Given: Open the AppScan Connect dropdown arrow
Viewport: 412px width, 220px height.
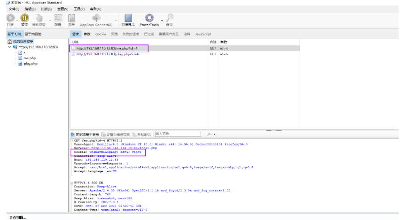Looking at the screenshot, I should pyautogui.click(x=116, y=20).
